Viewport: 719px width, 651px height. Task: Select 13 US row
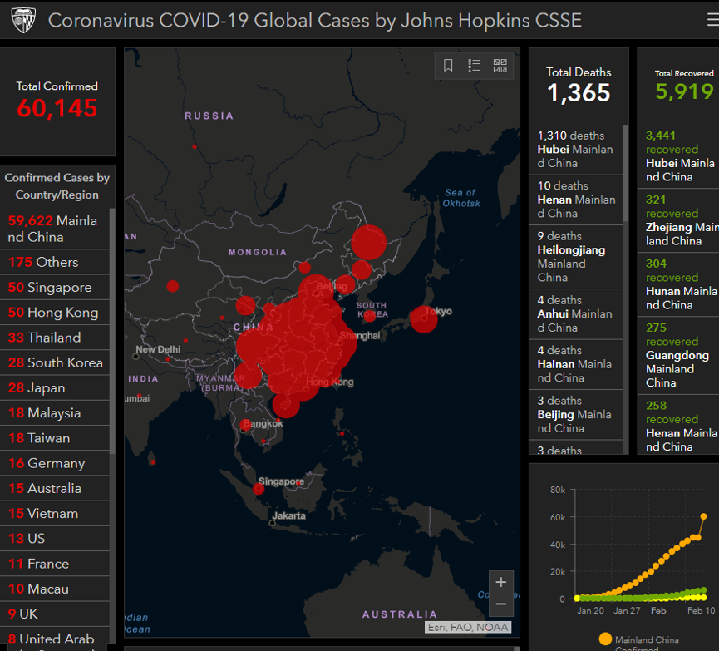55,538
